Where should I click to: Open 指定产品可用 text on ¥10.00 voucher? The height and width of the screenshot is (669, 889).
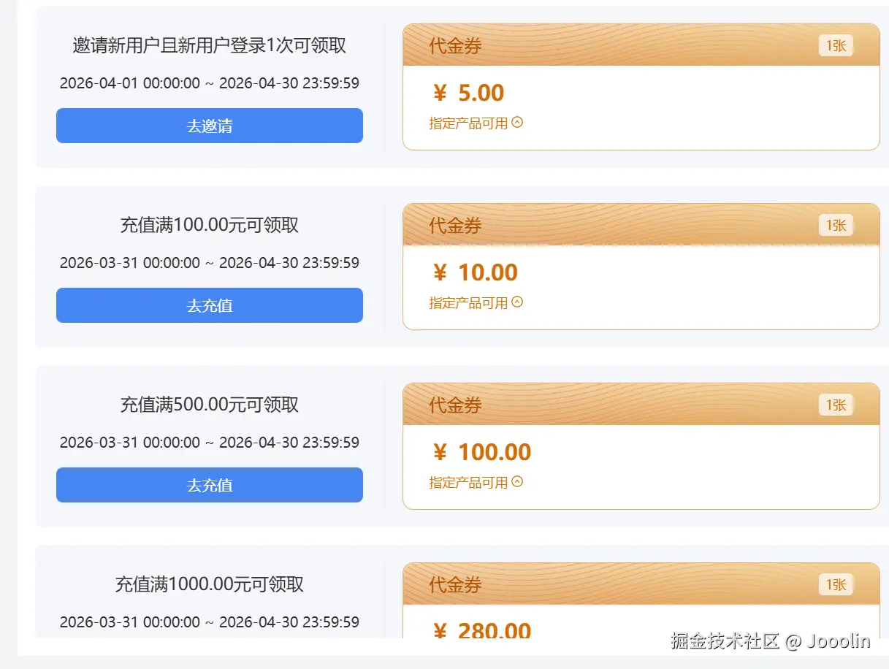point(468,302)
